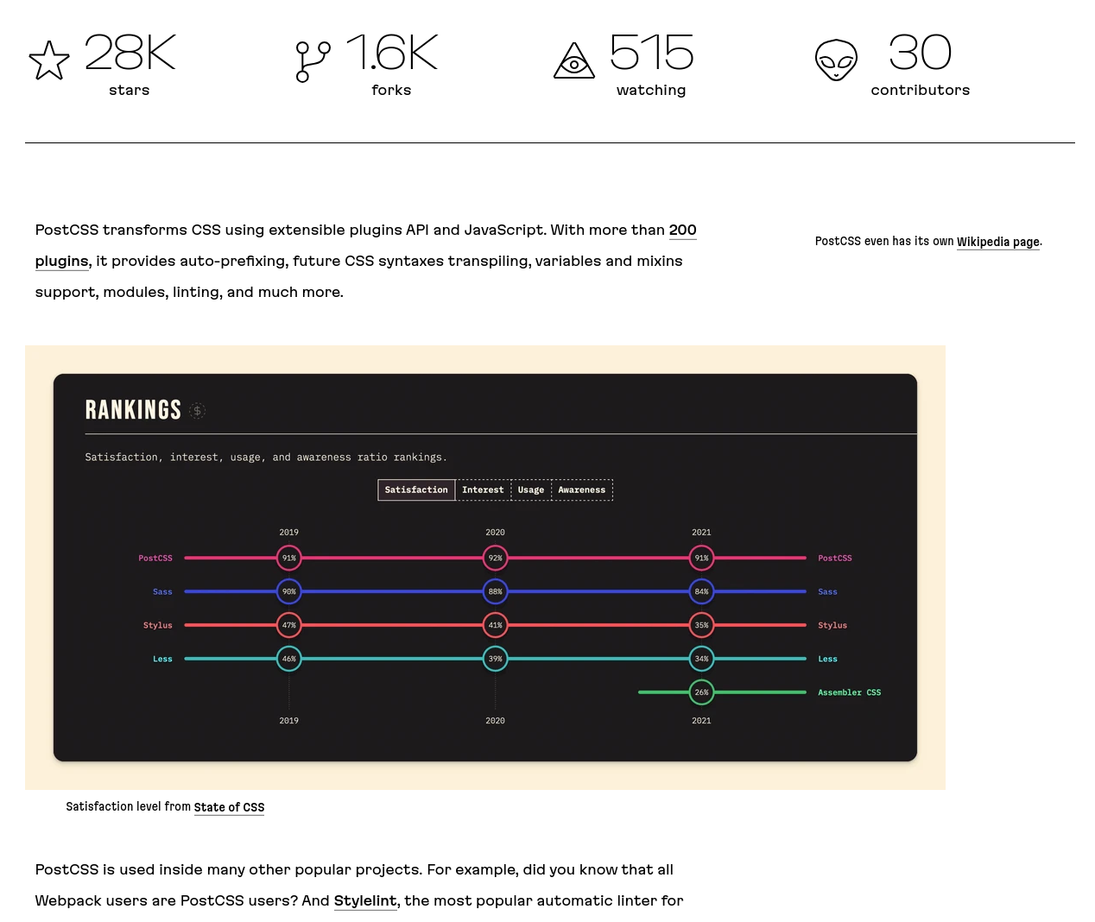Screen dimensions: 1095x922
Task: Open the State of CSS link
Action: click(x=229, y=807)
